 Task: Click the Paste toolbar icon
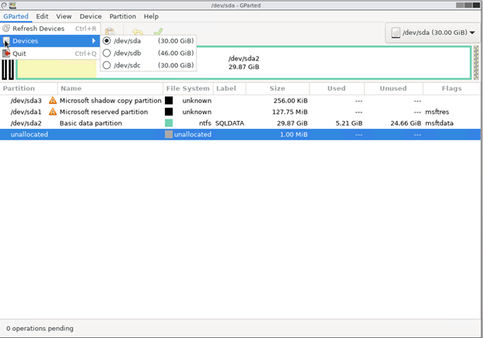pyautogui.click(x=110, y=32)
